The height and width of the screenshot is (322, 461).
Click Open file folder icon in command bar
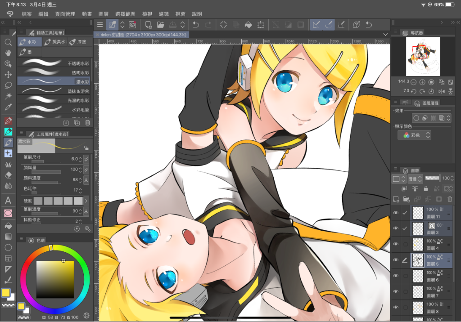coord(161,25)
